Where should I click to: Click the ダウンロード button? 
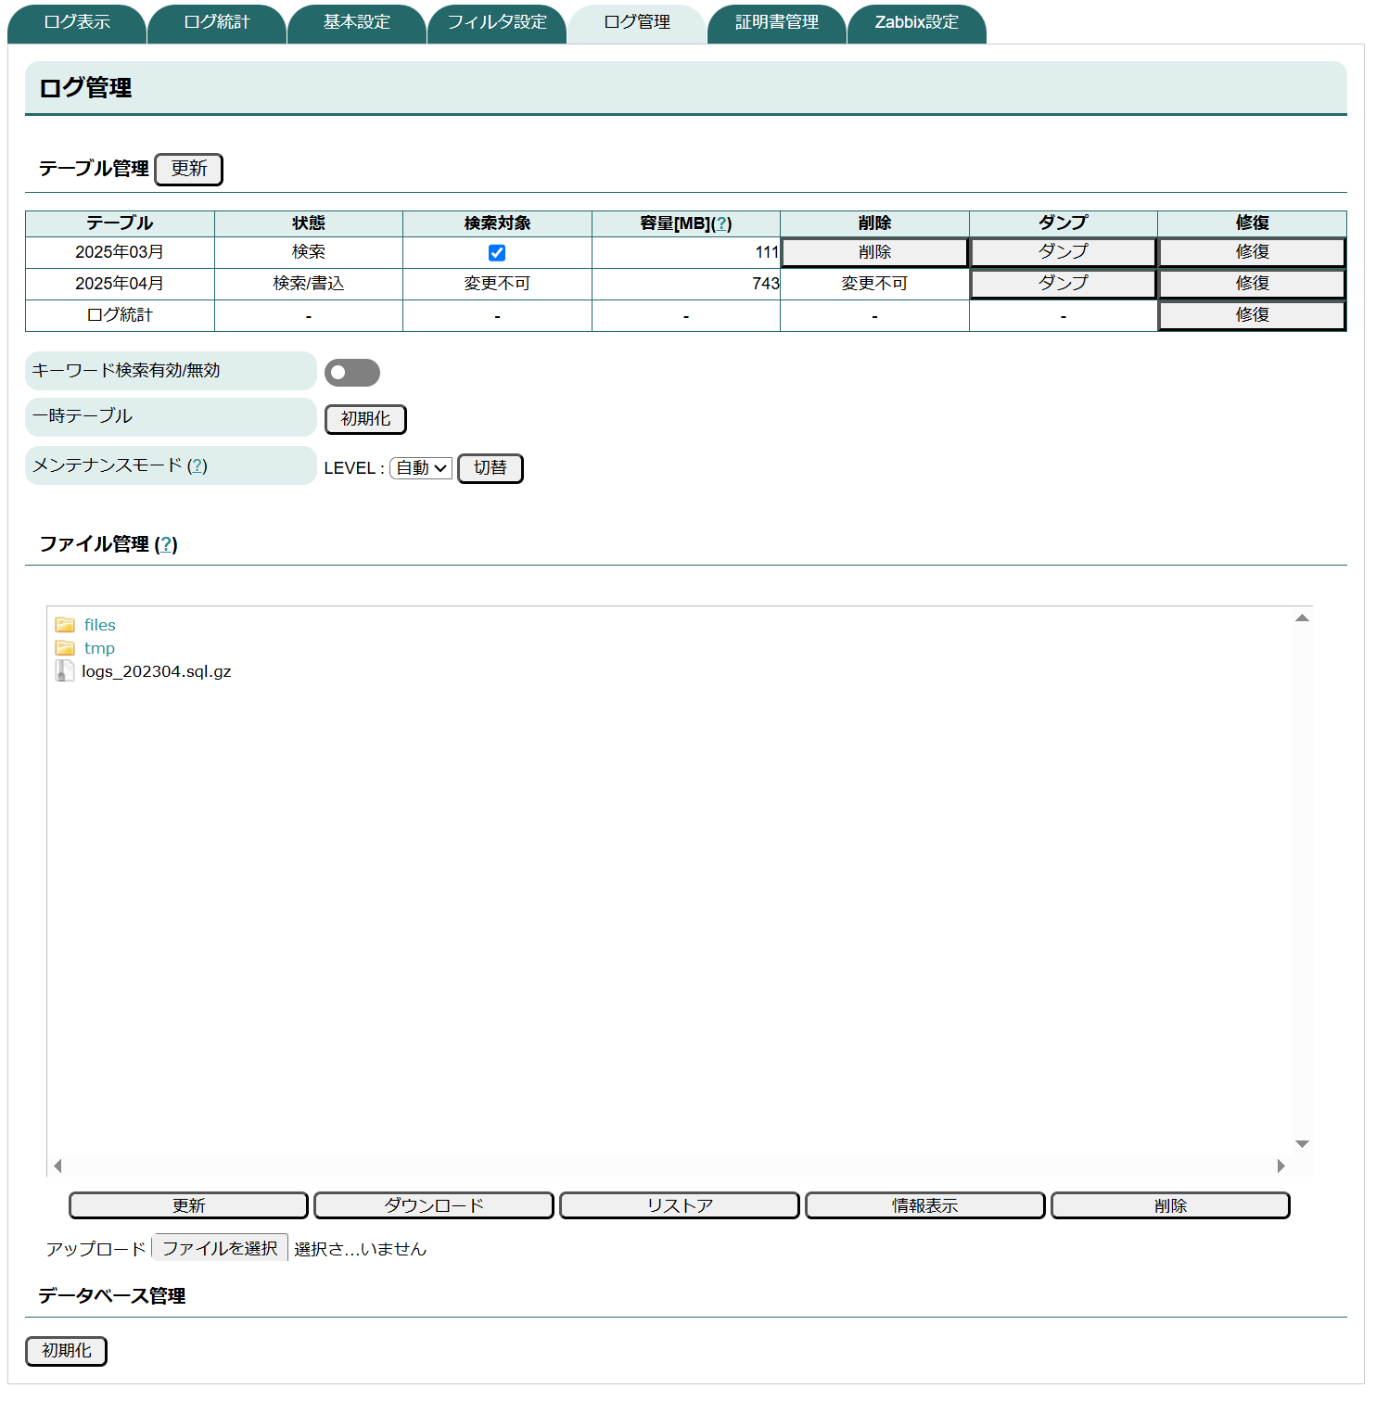click(x=434, y=1205)
